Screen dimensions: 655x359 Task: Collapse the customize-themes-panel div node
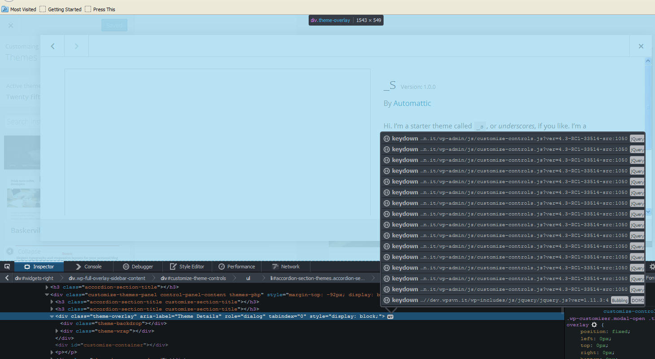pos(47,295)
